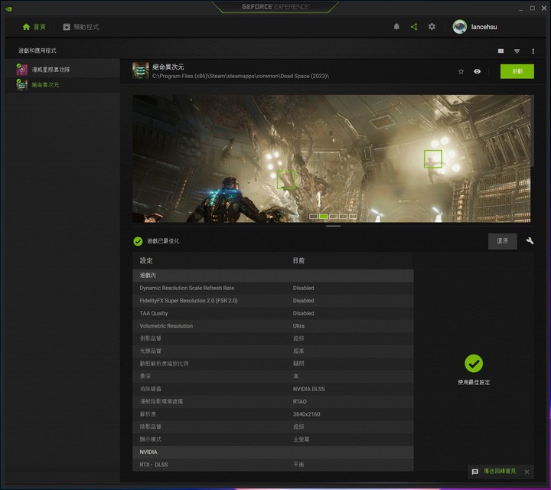The image size is (551, 490).
Task: Click the 遊戲已最佳化 status text
Action: tap(163, 241)
